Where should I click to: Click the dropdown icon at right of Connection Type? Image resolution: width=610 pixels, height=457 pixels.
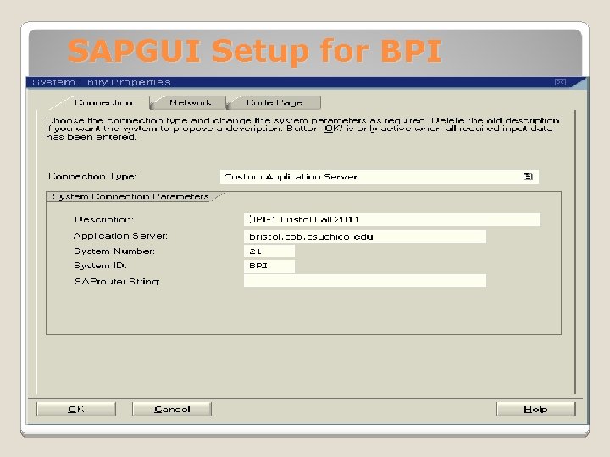click(528, 177)
